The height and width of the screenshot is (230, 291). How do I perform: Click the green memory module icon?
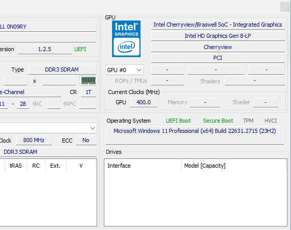point(88,81)
